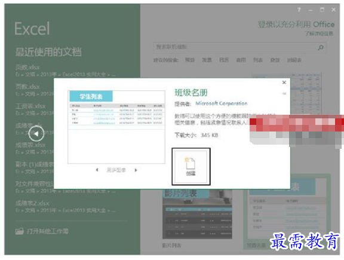Go to the previous template with the circular arrow
The height and width of the screenshot is (260, 344).
(36, 133)
